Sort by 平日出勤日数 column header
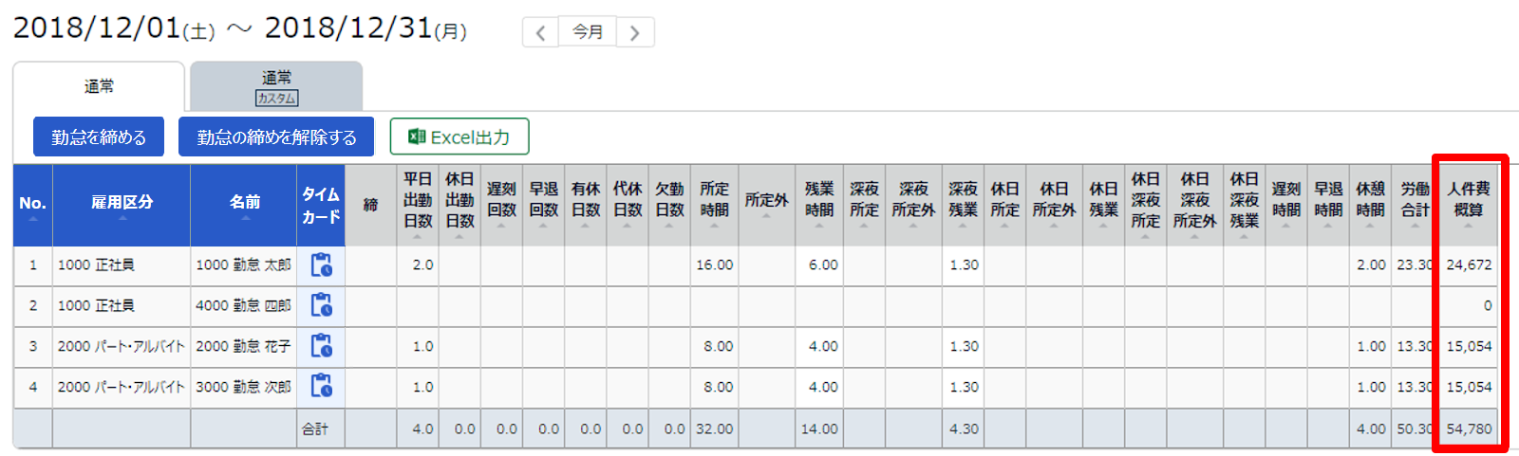Screen dimensions: 1519x456 click(418, 205)
